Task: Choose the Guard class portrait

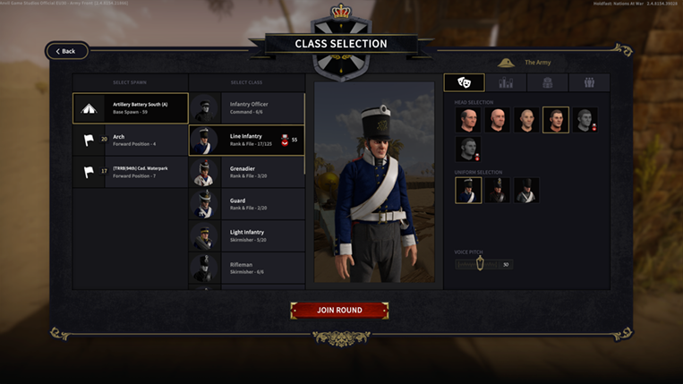Action: coord(204,204)
